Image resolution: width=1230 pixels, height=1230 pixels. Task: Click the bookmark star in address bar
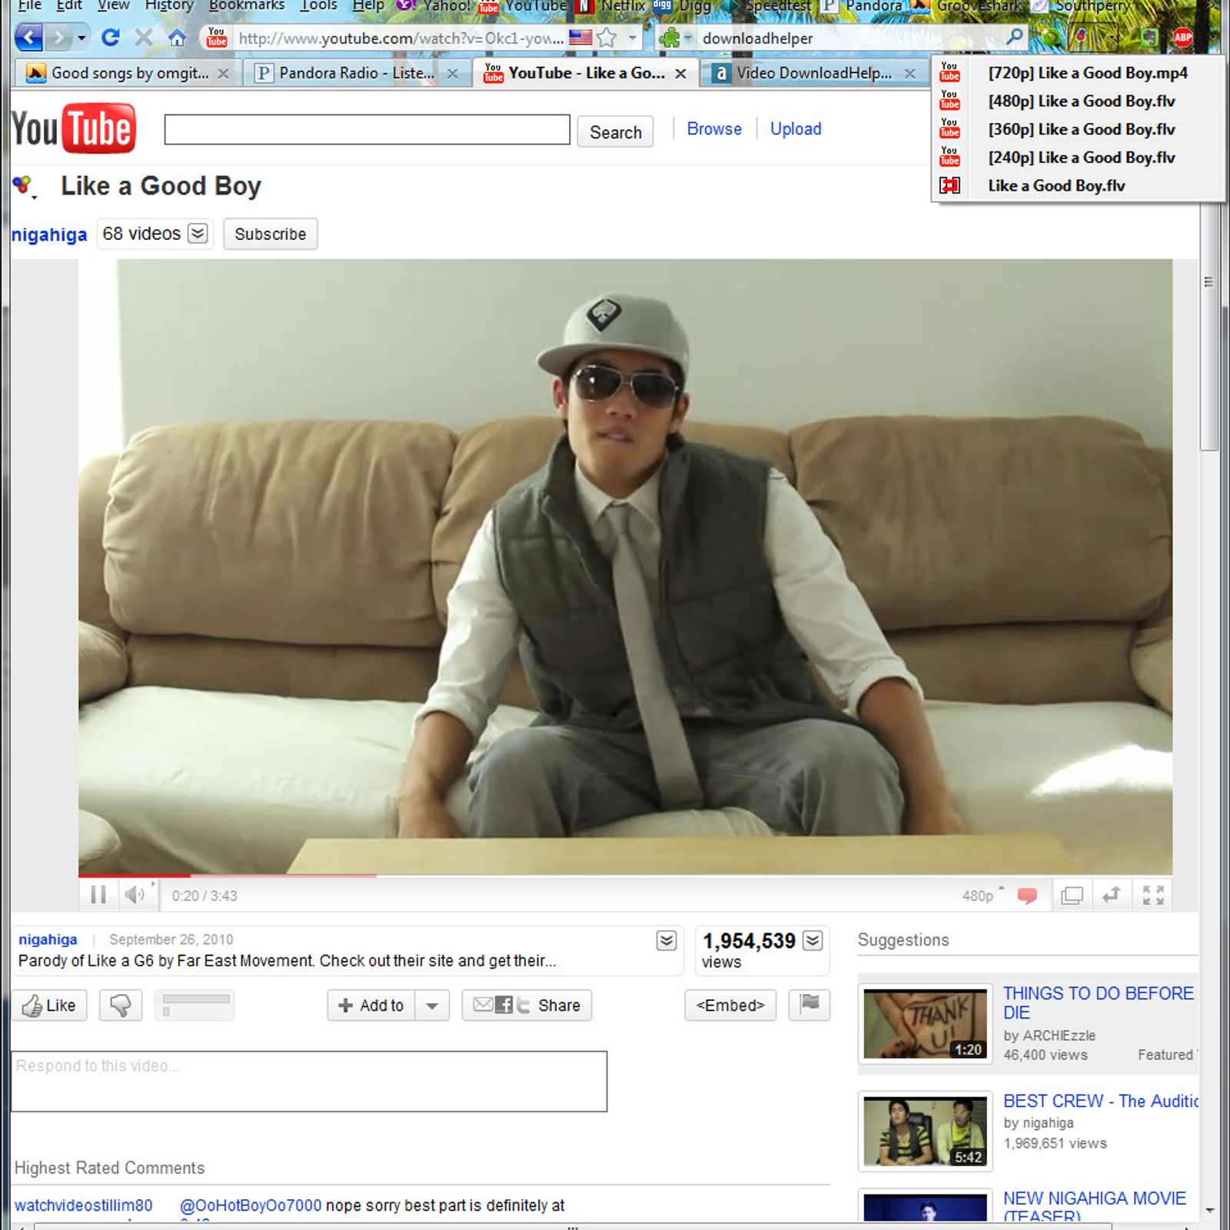click(x=607, y=38)
